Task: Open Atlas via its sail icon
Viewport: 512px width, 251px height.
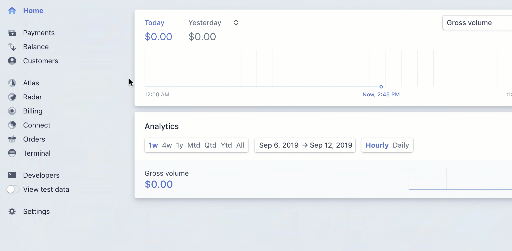Action: coord(12,83)
